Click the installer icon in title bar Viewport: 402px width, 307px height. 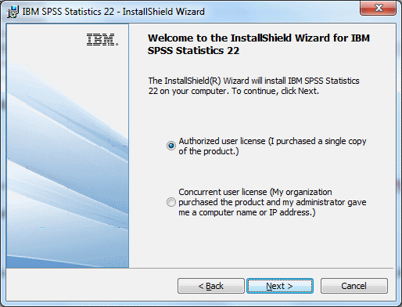pyautogui.click(x=13, y=12)
